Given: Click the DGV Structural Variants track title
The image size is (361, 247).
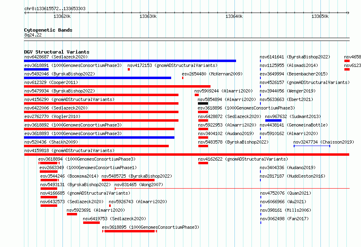Looking at the screenshot, I should point(57,52).
